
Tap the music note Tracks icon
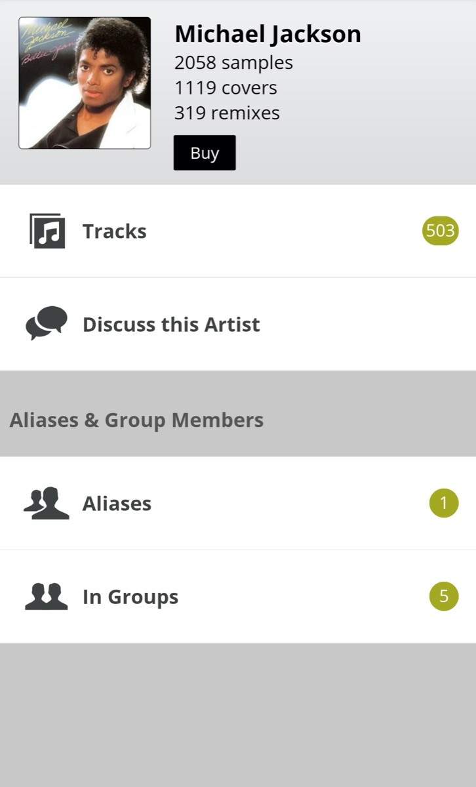pos(47,232)
